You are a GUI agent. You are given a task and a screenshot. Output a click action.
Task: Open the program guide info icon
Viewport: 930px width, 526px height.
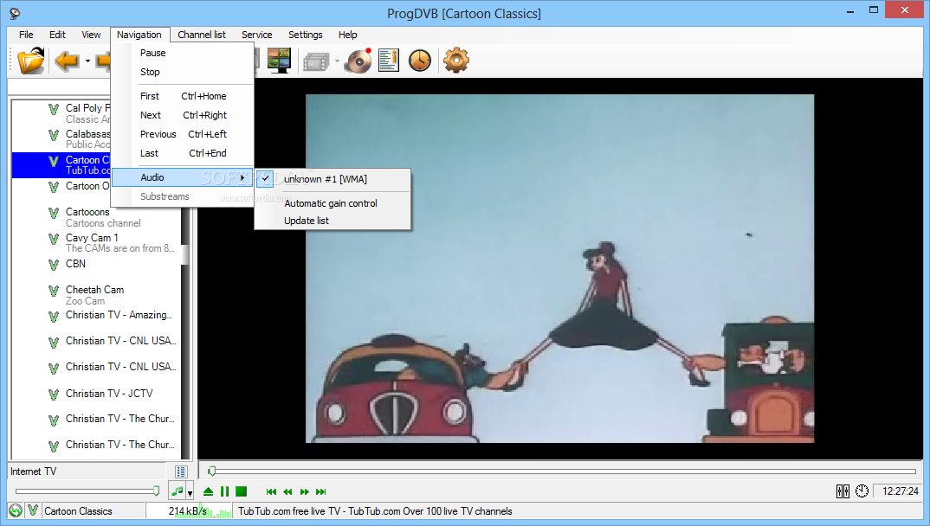tap(389, 61)
